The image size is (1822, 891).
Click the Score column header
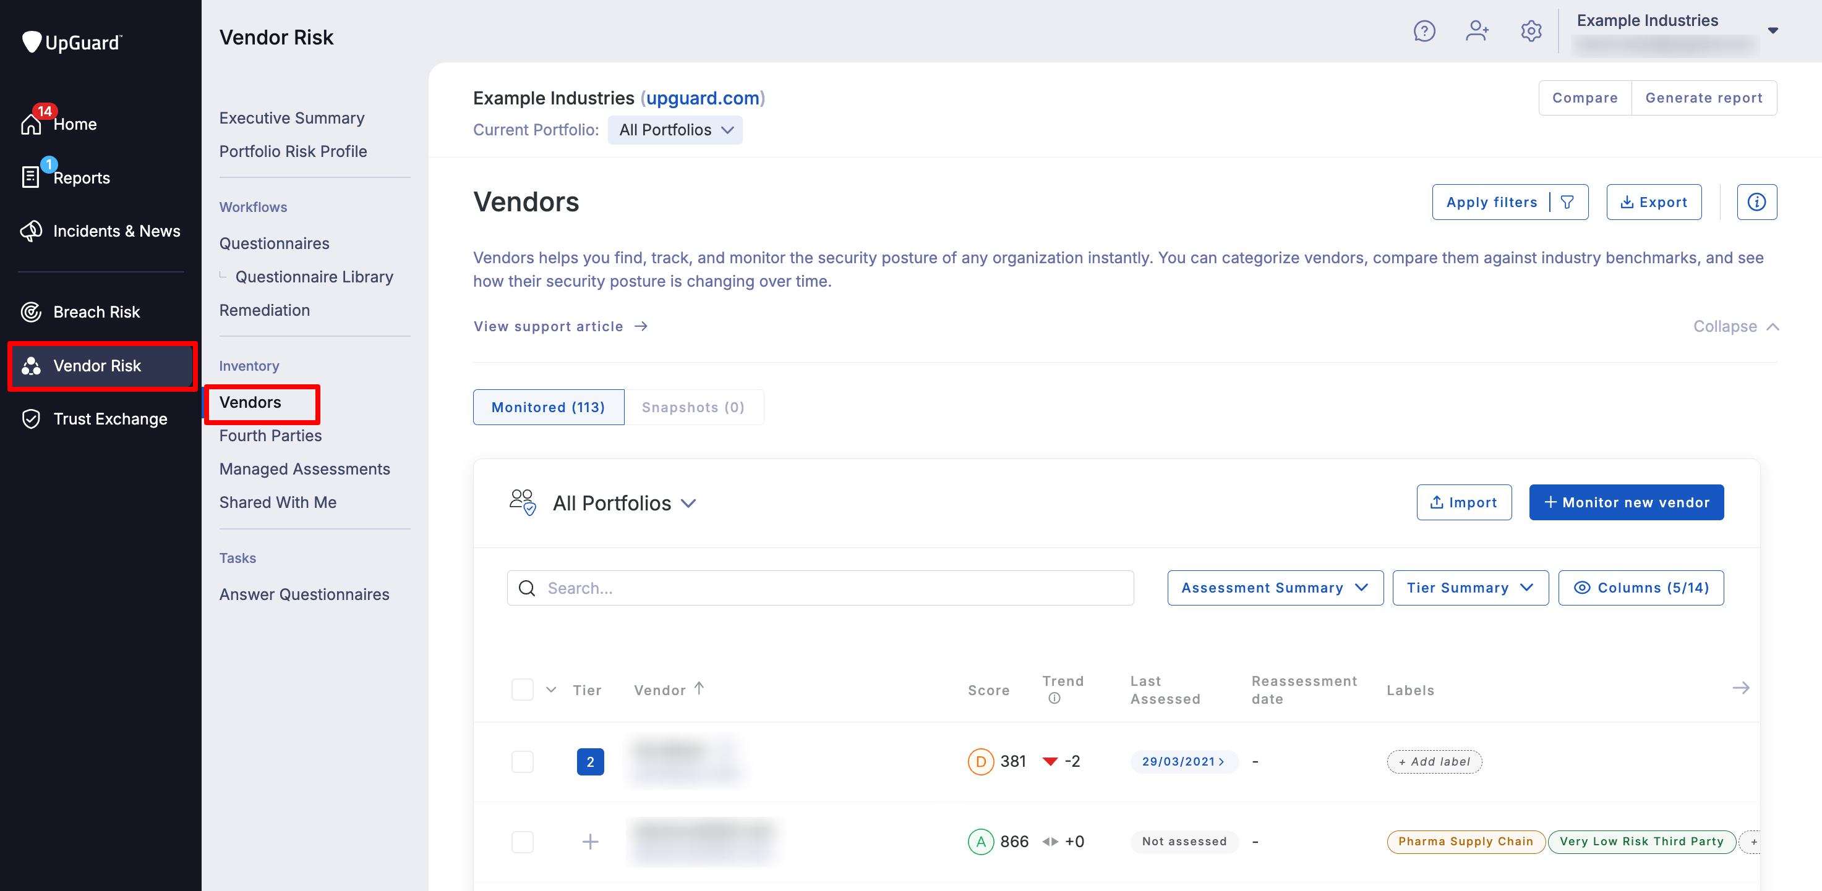click(x=988, y=690)
